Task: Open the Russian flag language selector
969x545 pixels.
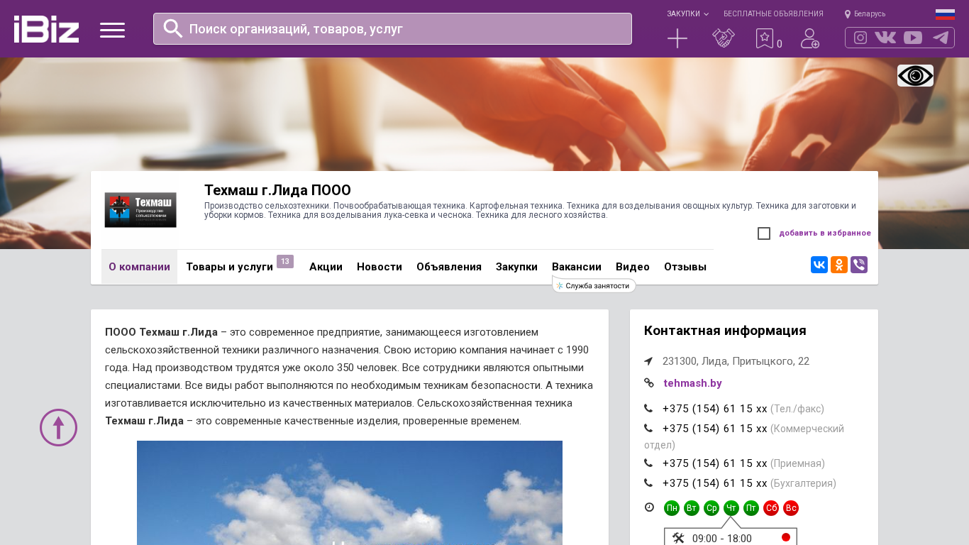Action: (x=945, y=14)
